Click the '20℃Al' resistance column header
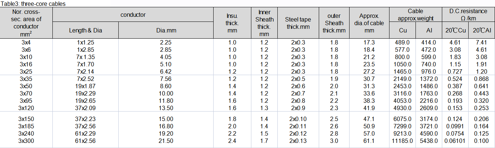The height and width of the screenshot is (148, 495). click(x=481, y=31)
